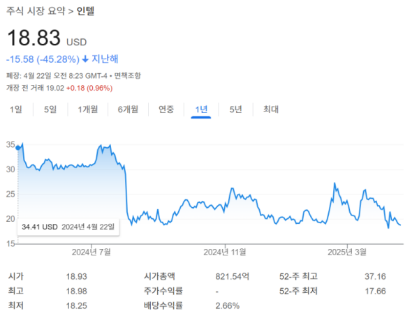Switch chart to 5년 range

coord(236,109)
